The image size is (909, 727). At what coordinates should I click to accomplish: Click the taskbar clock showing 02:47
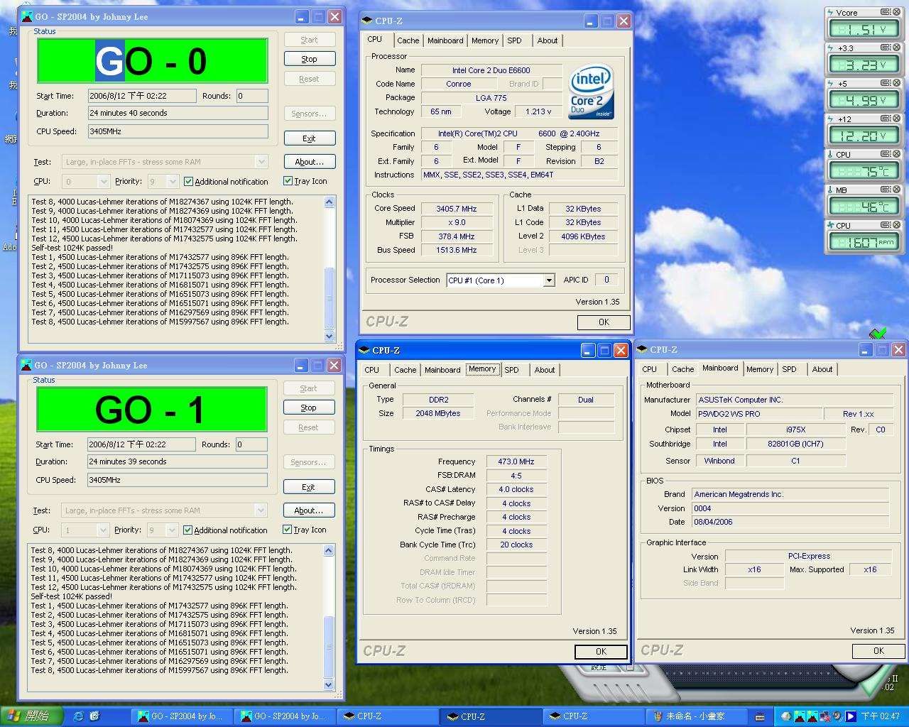pyautogui.click(x=881, y=717)
